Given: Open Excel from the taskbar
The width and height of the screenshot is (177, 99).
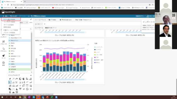Looking at the screenshot, I should [x=52, y=97].
